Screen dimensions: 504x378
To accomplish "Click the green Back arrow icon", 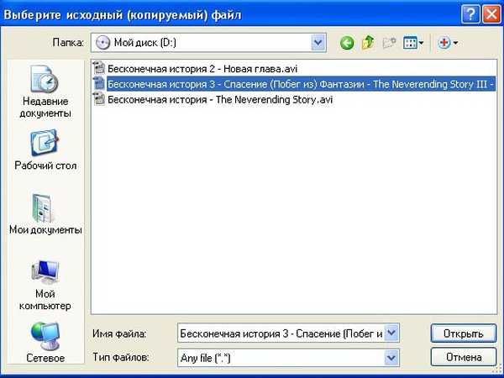I will point(346,43).
